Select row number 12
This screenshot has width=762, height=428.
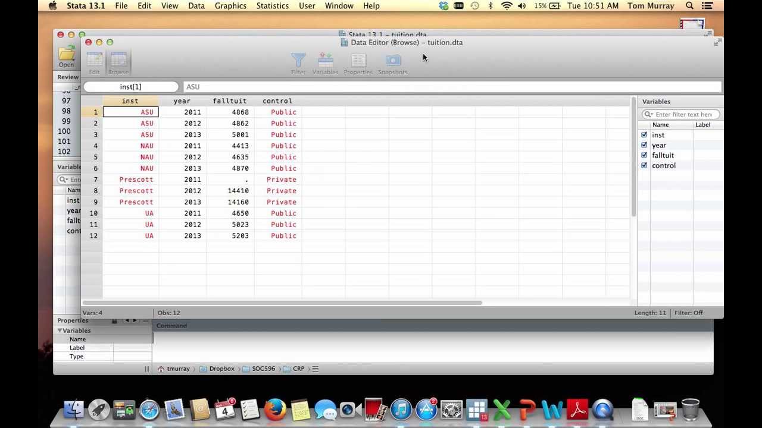click(93, 236)
